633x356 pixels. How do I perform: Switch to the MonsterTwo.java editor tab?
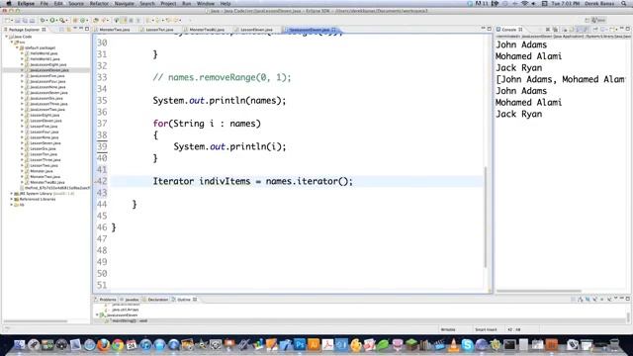115,30
